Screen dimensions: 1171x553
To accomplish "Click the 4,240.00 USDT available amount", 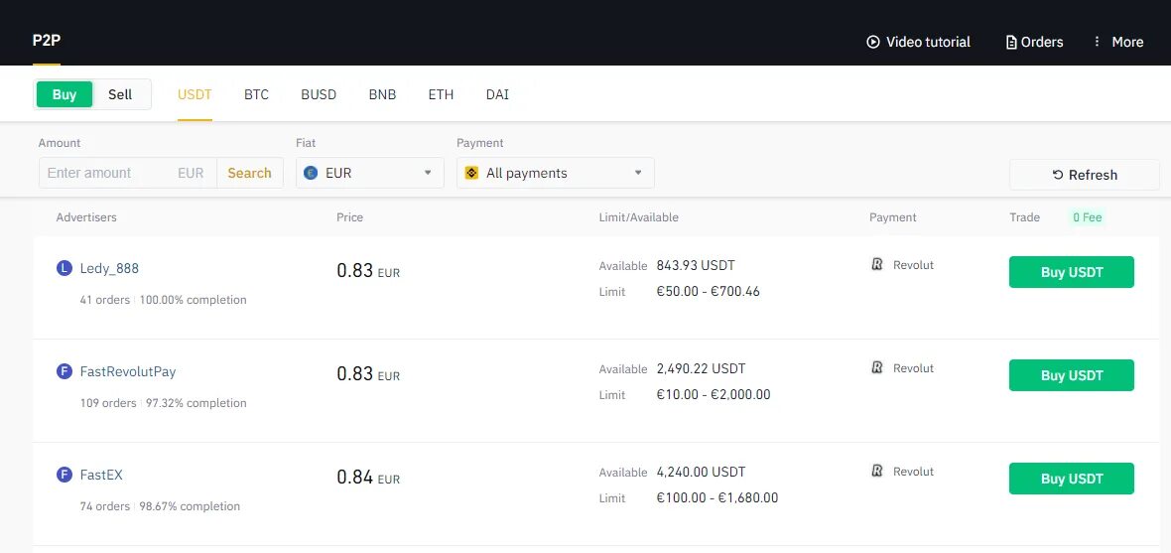I will 701,473.
